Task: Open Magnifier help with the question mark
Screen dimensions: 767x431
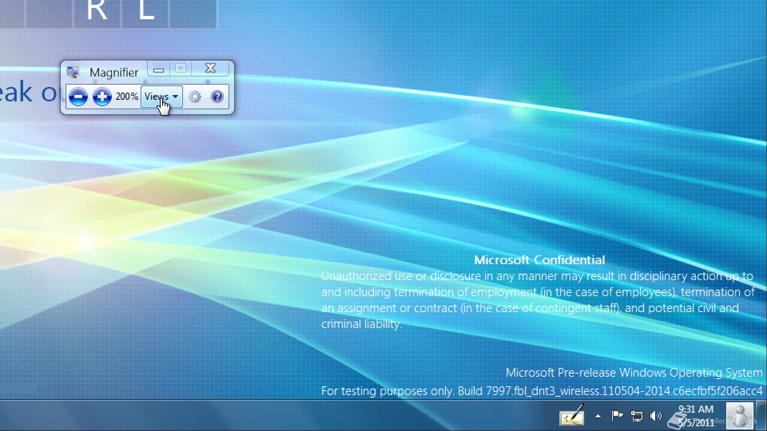Action: point(217,97)
